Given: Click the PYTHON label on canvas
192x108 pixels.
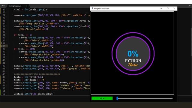Looking at the screenshot, I should coord(133,61).
